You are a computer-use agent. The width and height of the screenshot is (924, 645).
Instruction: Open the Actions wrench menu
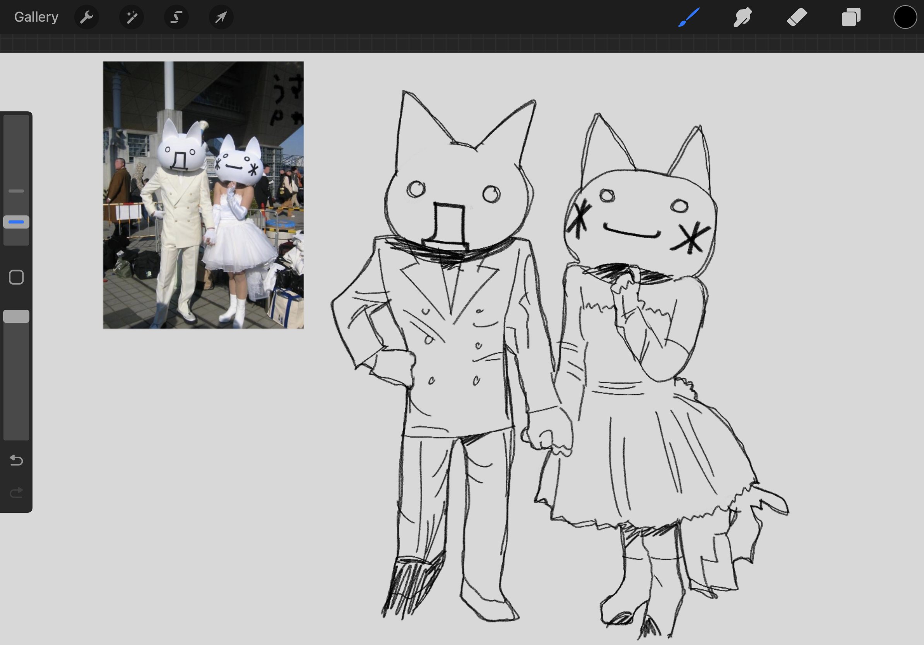click(87, 17)
